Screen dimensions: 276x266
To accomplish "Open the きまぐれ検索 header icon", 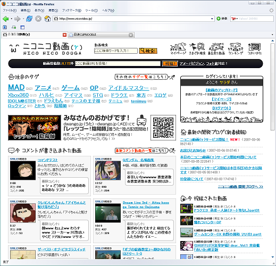I will [x=197, y=48].
